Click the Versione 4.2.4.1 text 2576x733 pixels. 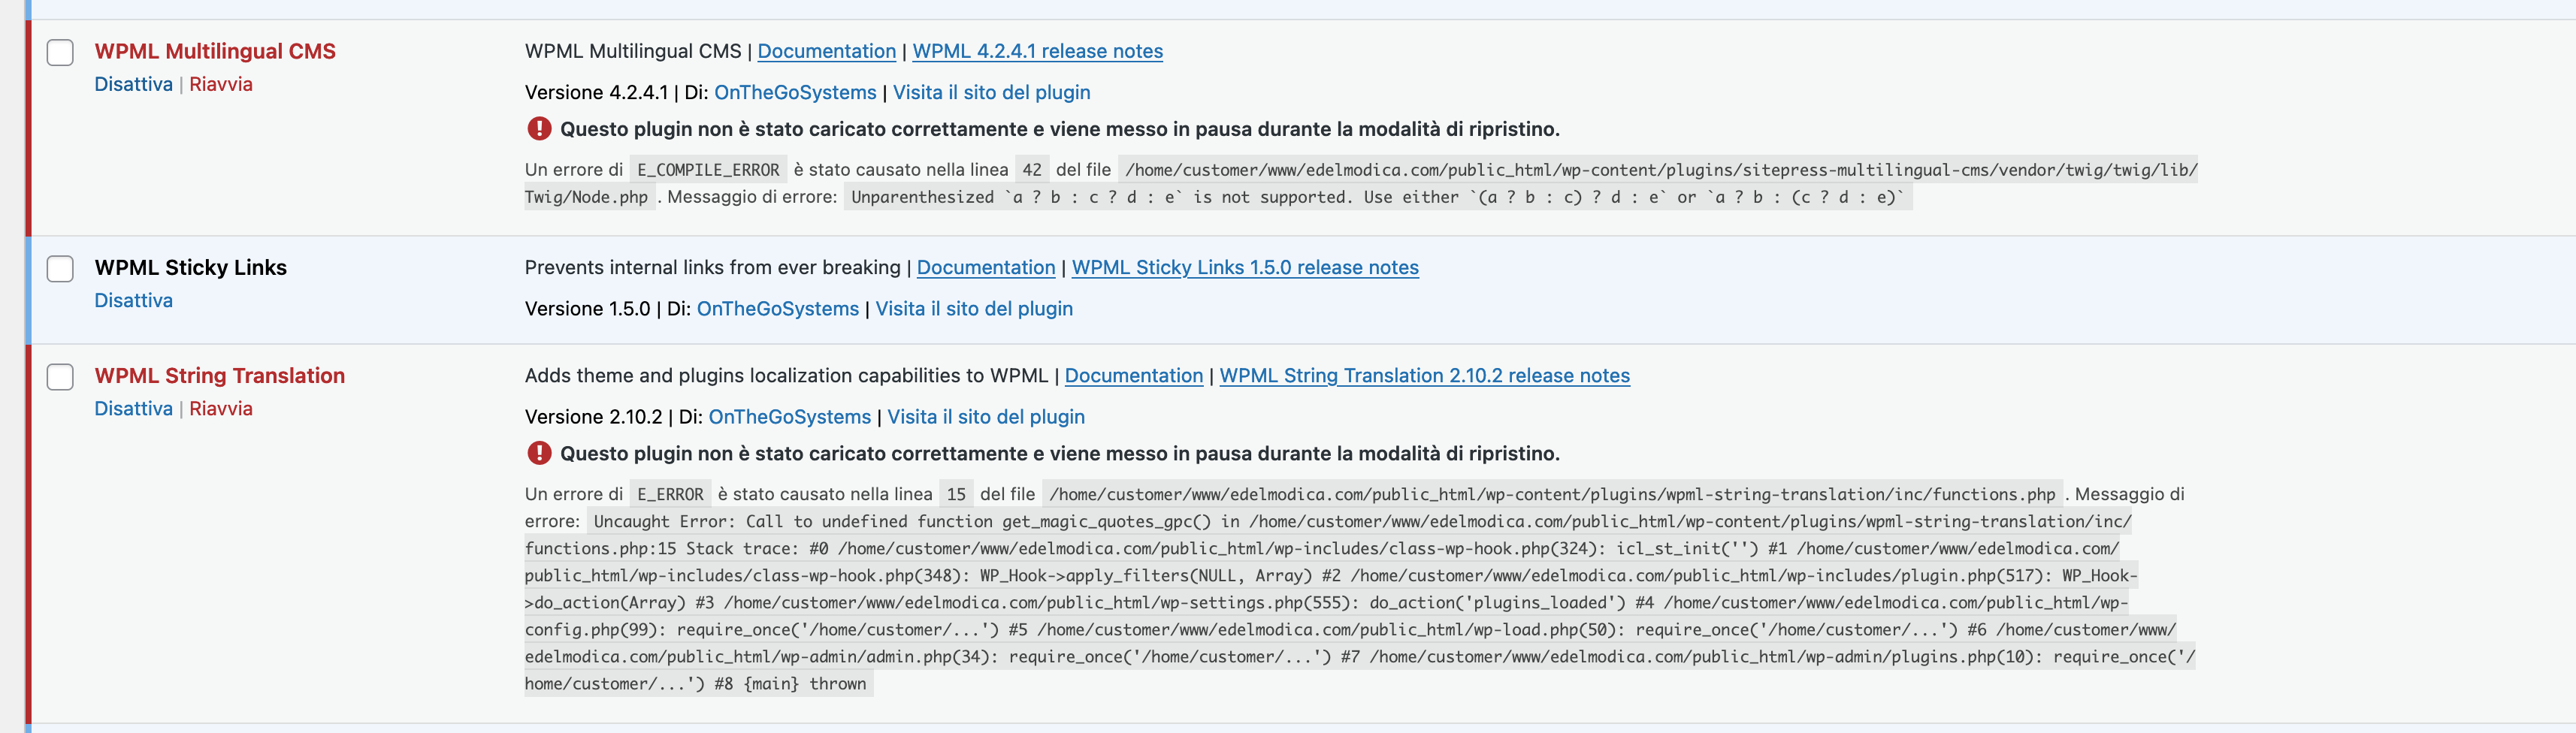(596, 92)
